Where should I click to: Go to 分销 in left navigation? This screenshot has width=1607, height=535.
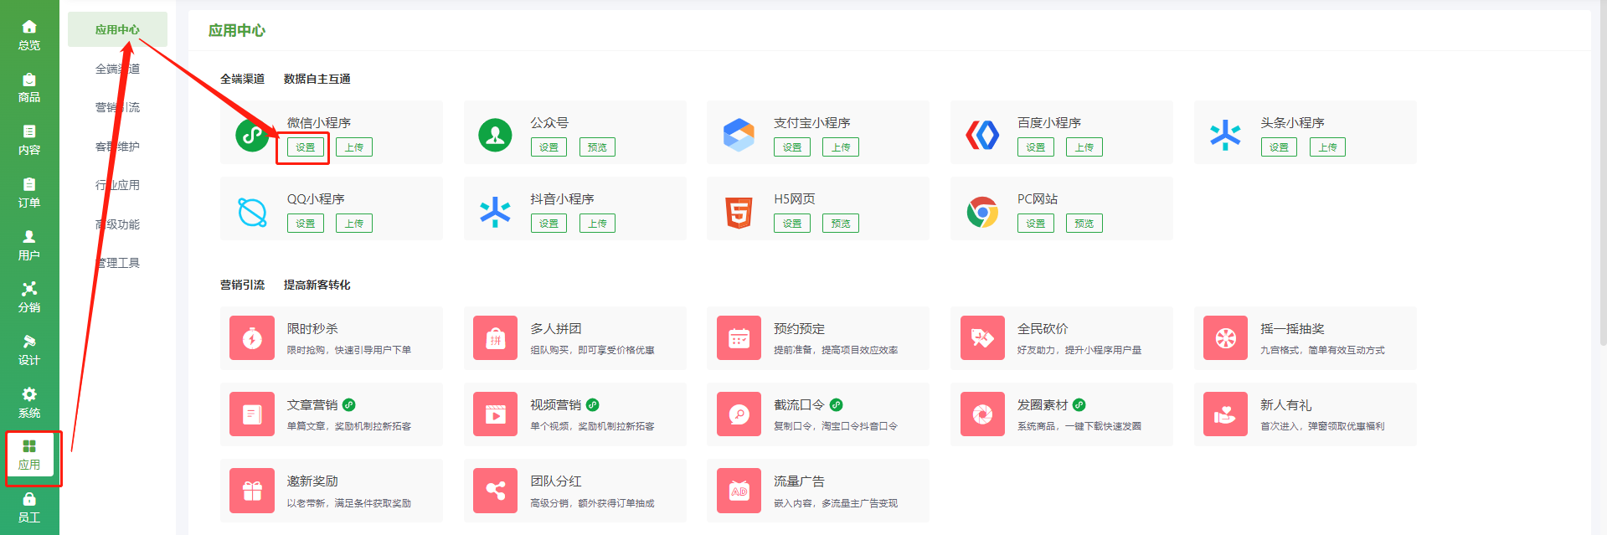[x=29, y=296]
